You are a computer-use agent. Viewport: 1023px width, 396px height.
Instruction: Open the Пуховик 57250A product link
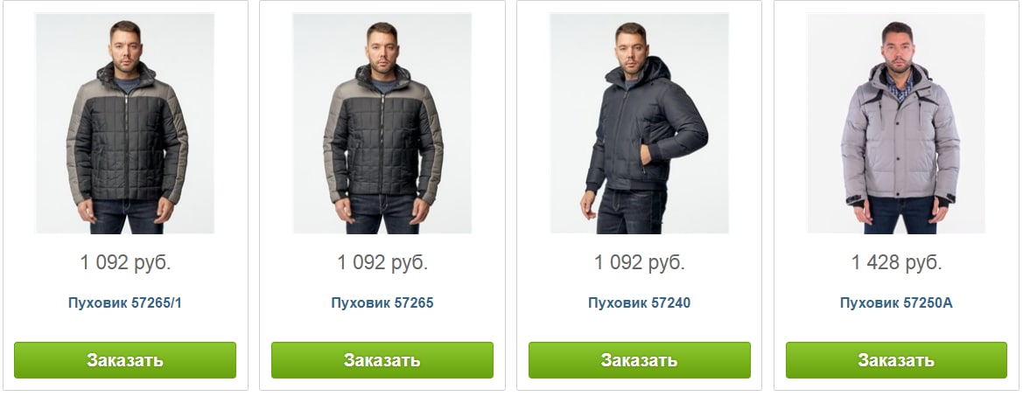click(x=896, y=302)
